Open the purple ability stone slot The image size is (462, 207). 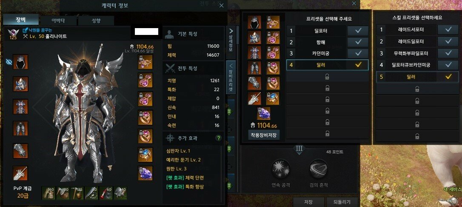coord(145,173)
